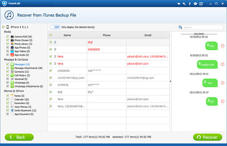Uncheck the iPhone 4 5.1.1 device checkbox
The height and width of the screenshot is (146, 227).
pyautogui.click(x=3, y=27)
